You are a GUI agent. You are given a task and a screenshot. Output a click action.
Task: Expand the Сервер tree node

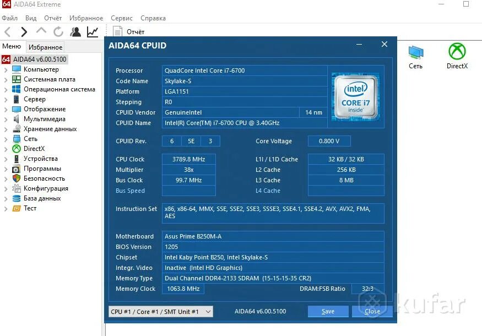coord(6,100)
